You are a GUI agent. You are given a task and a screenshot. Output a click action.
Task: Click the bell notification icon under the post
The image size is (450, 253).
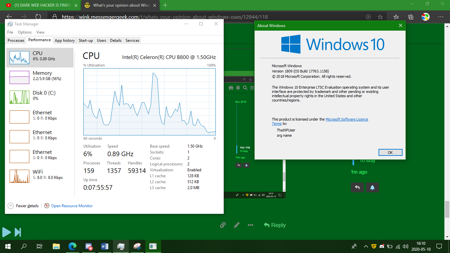[x=372, y=187]
